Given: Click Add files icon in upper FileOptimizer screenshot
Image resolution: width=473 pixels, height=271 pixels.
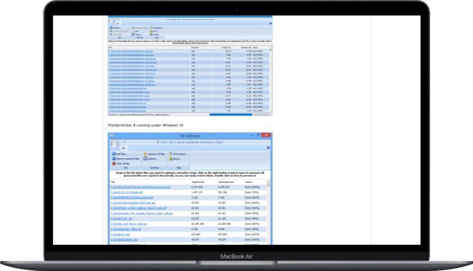Looking at the screenshot, I should pyautogui.click(x=111, y=28).
